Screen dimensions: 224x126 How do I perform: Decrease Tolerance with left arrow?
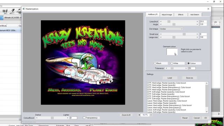167,69
